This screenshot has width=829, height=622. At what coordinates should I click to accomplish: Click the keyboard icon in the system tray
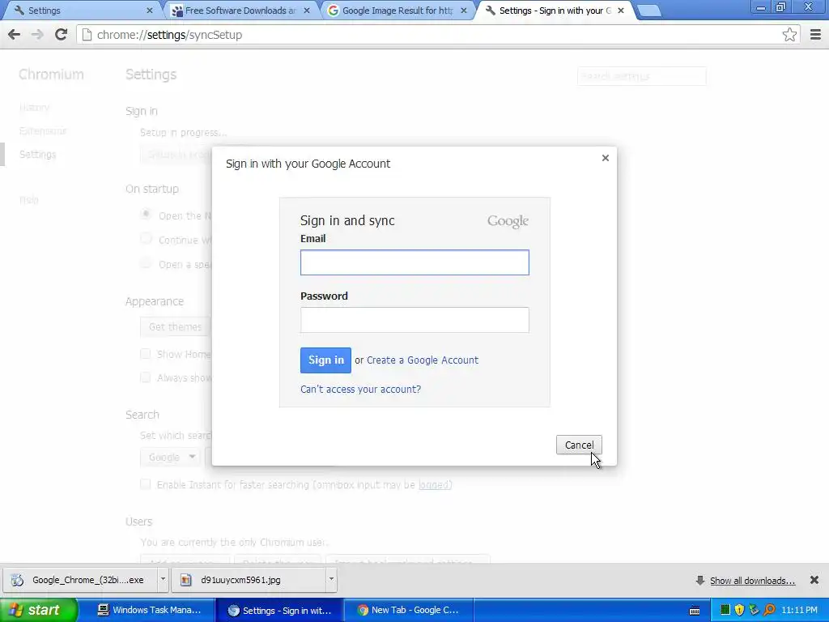tap(695, 611)
